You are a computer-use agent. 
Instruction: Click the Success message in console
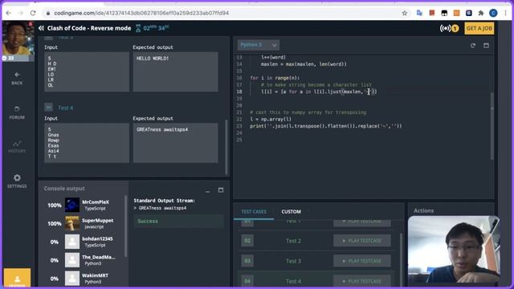(x=178, y=222)
